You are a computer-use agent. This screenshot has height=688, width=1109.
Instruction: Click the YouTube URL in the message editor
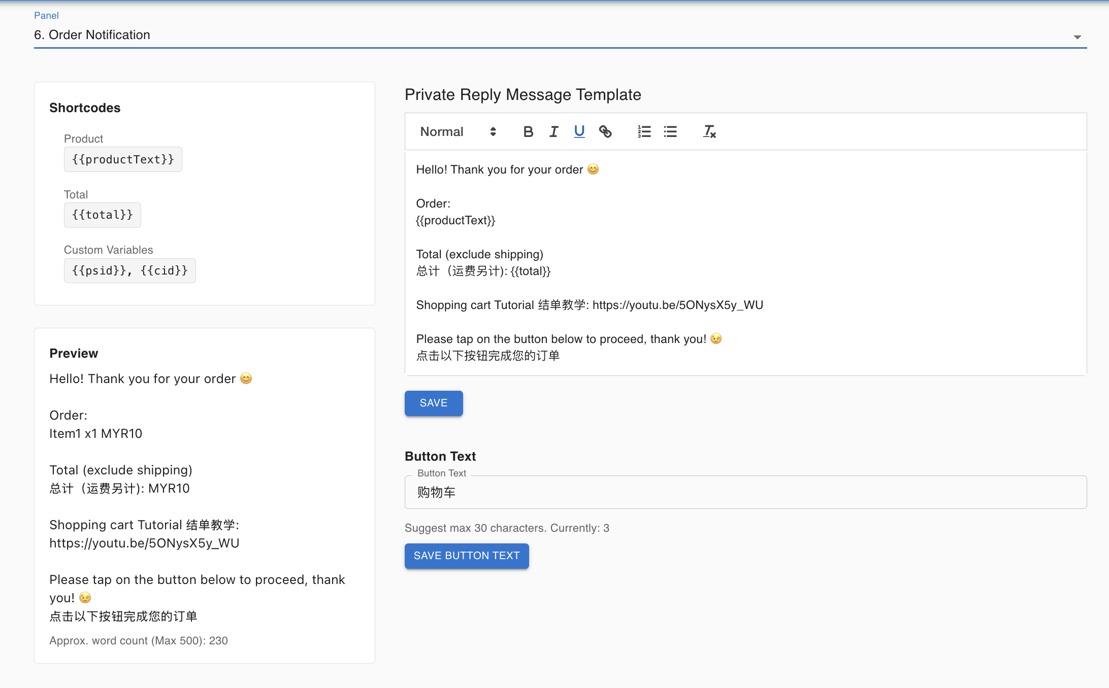(677, 305)
